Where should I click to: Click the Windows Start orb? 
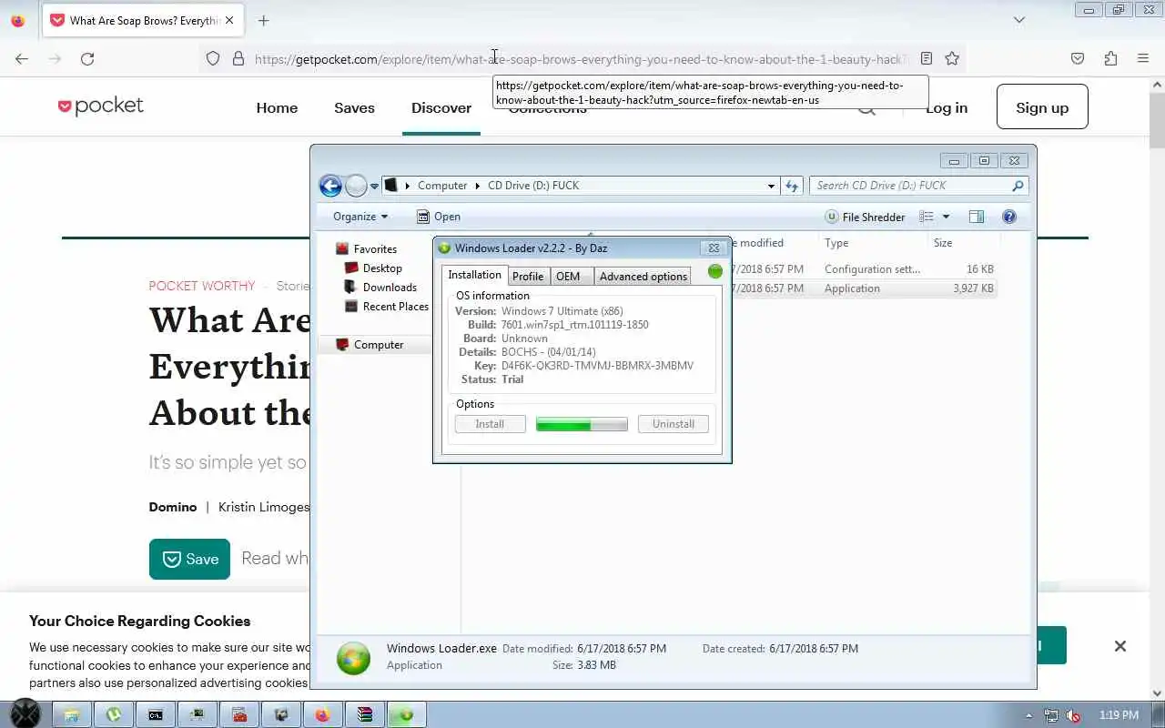click(25, 714)
